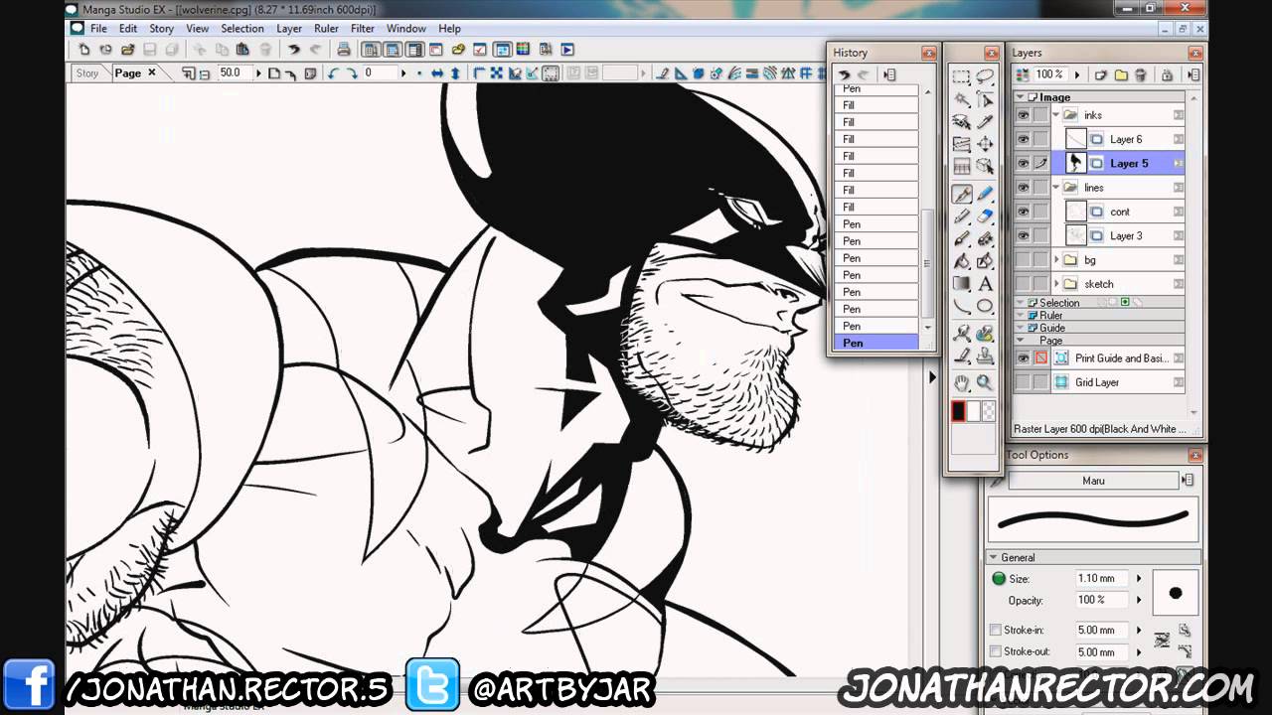Show the bg folder via visibility box

click(1023, 259)
